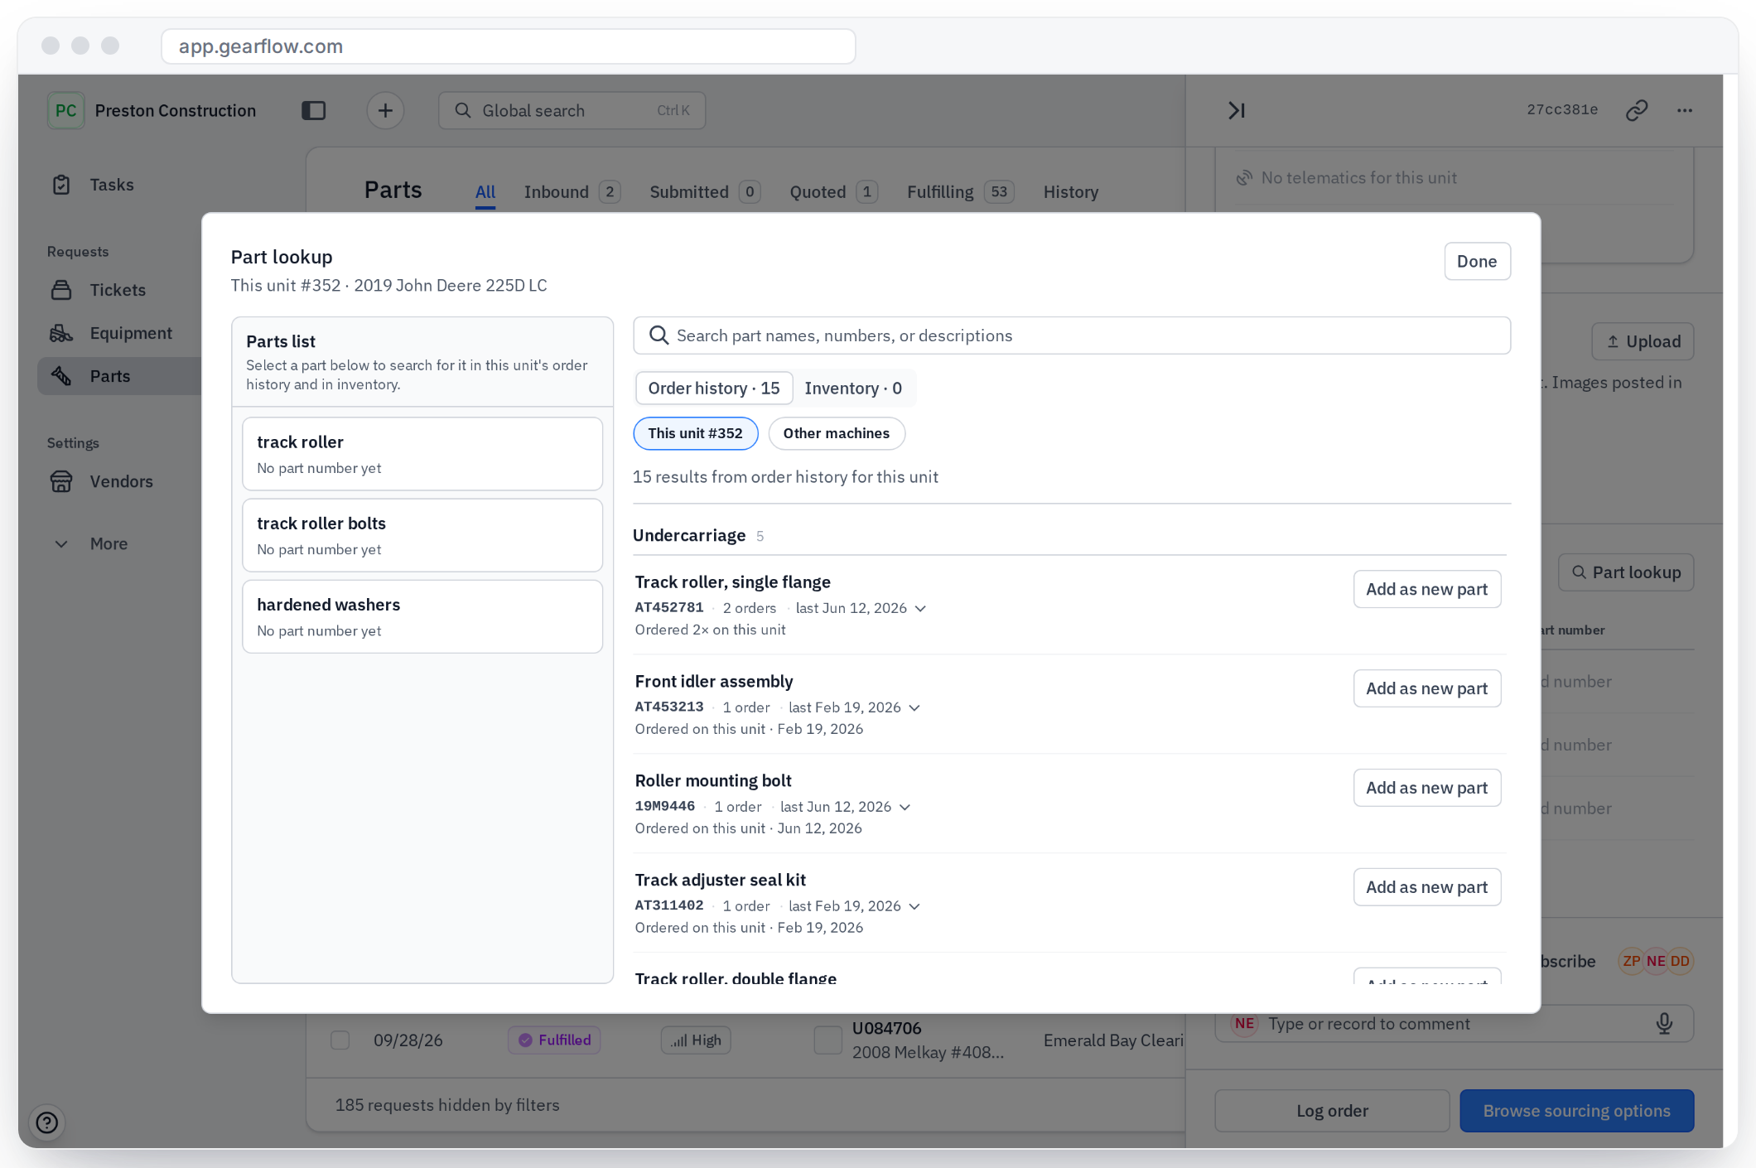Open the three-dots more options menu
The width and height of the screenshot is (1756, 1168).
point(1685,110)
